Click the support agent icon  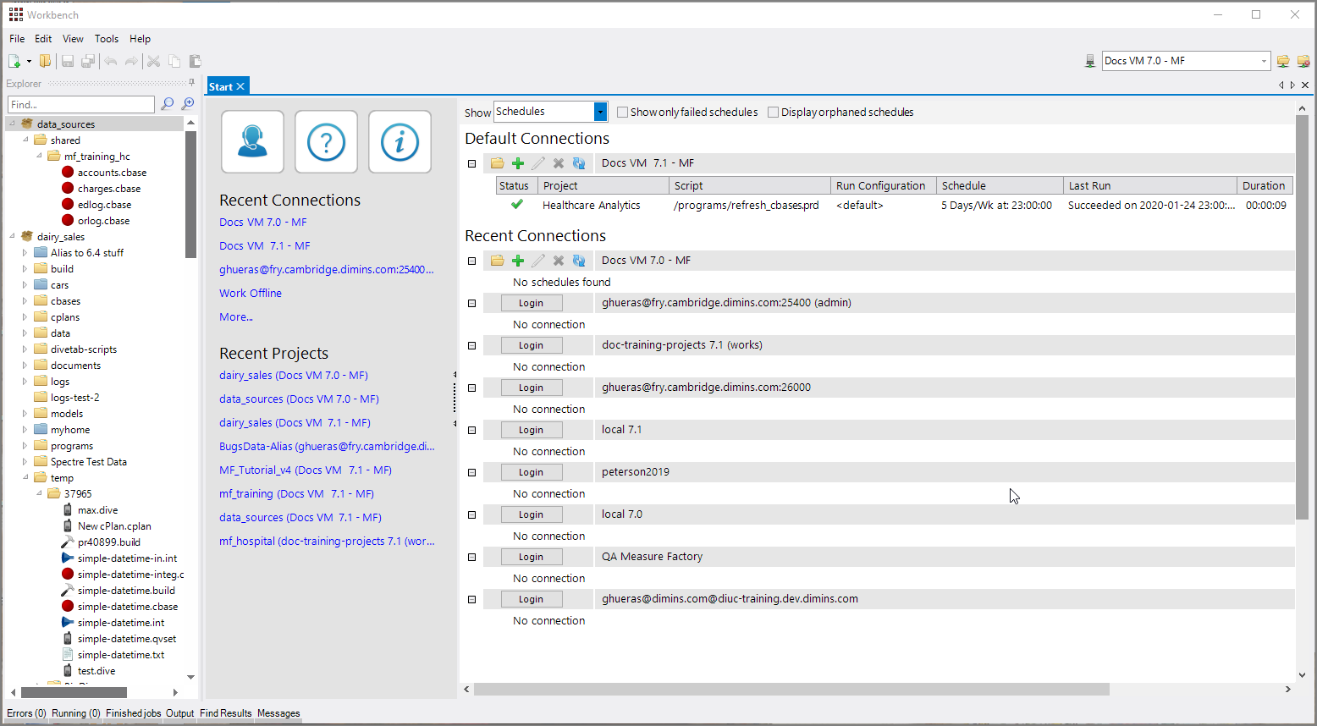click(x=251, y=141)
